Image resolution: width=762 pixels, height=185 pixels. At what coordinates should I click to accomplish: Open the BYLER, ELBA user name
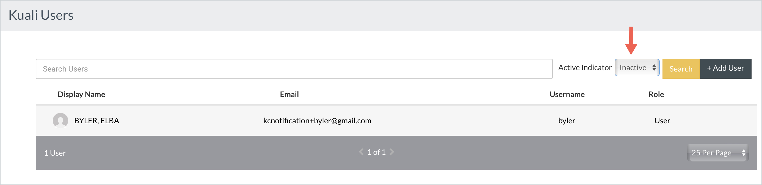click(96, 121)
